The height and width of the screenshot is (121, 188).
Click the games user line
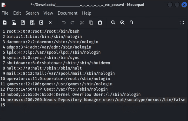59,84
